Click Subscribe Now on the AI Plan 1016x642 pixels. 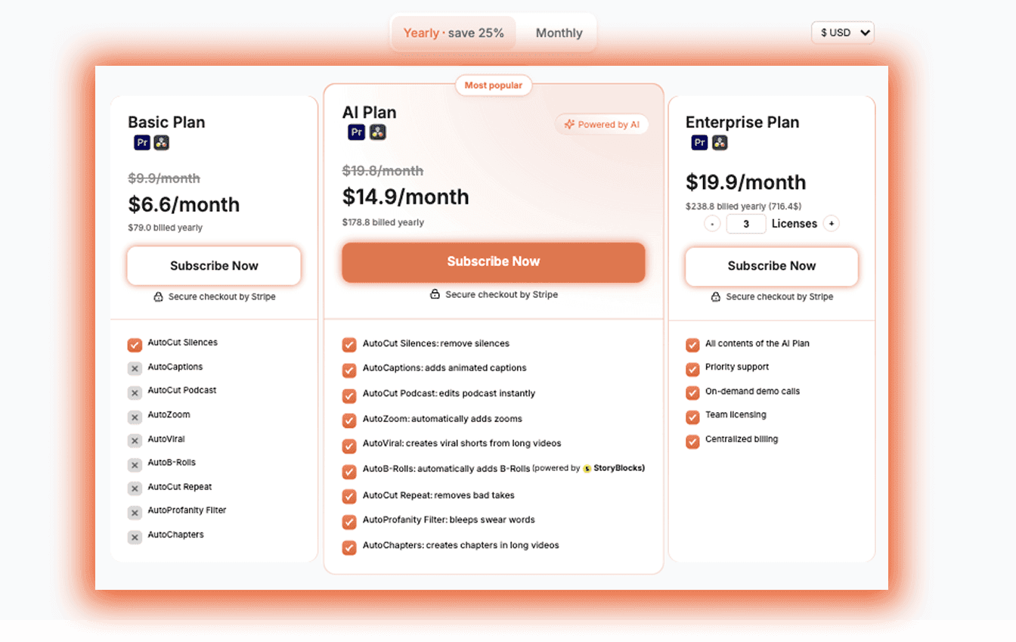point(493,261)
